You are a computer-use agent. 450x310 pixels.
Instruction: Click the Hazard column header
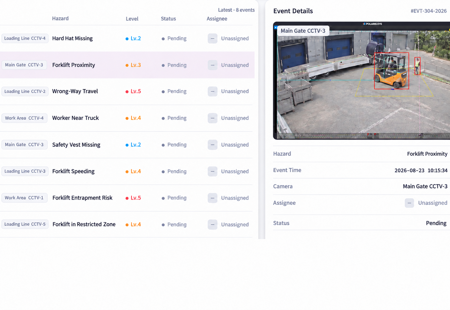[x=60, y=18]
